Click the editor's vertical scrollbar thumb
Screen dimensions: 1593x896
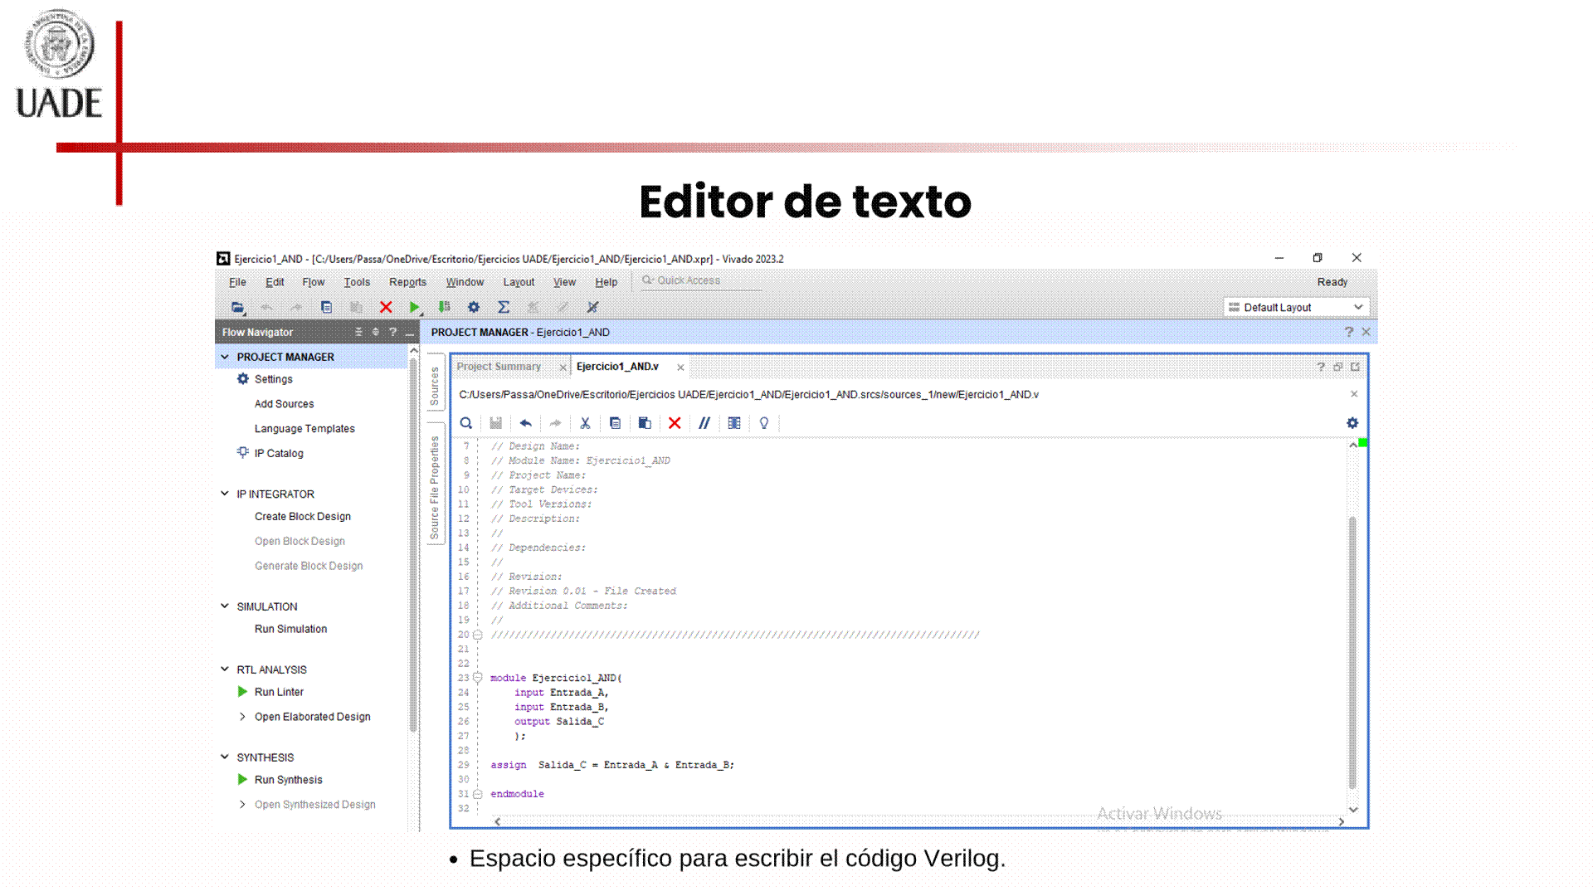pyautogui.click(x=1352, y=651)
